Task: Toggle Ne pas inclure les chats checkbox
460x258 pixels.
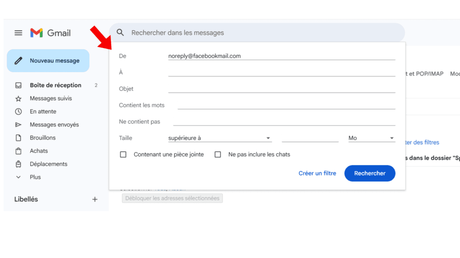Action: point(218,155)
